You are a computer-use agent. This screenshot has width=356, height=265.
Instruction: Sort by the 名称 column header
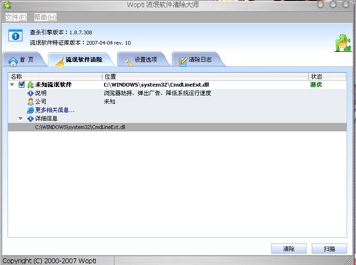pos(55,76)
